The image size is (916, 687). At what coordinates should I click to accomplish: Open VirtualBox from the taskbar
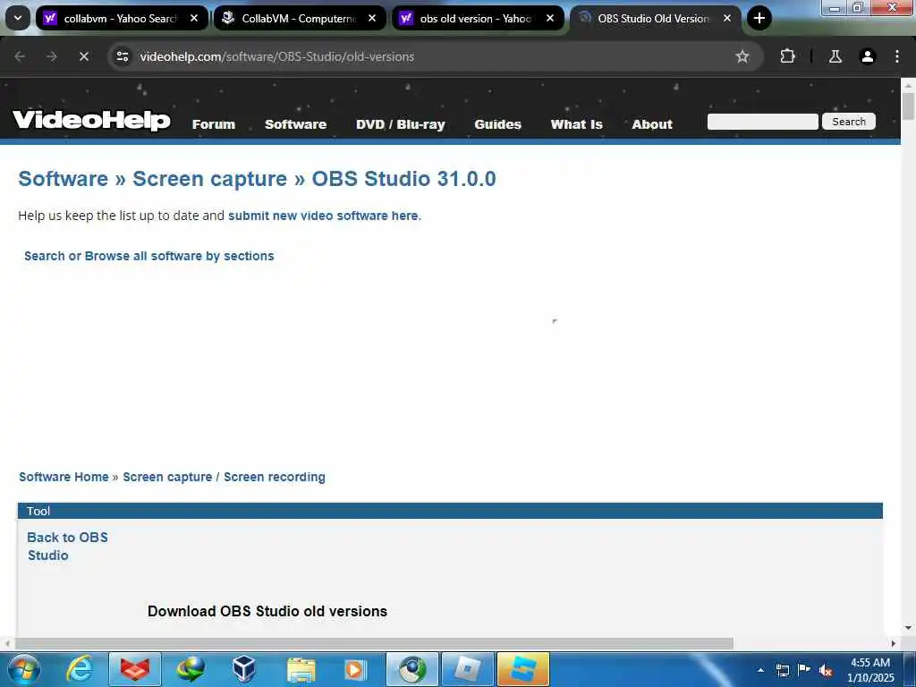[244, 669]
